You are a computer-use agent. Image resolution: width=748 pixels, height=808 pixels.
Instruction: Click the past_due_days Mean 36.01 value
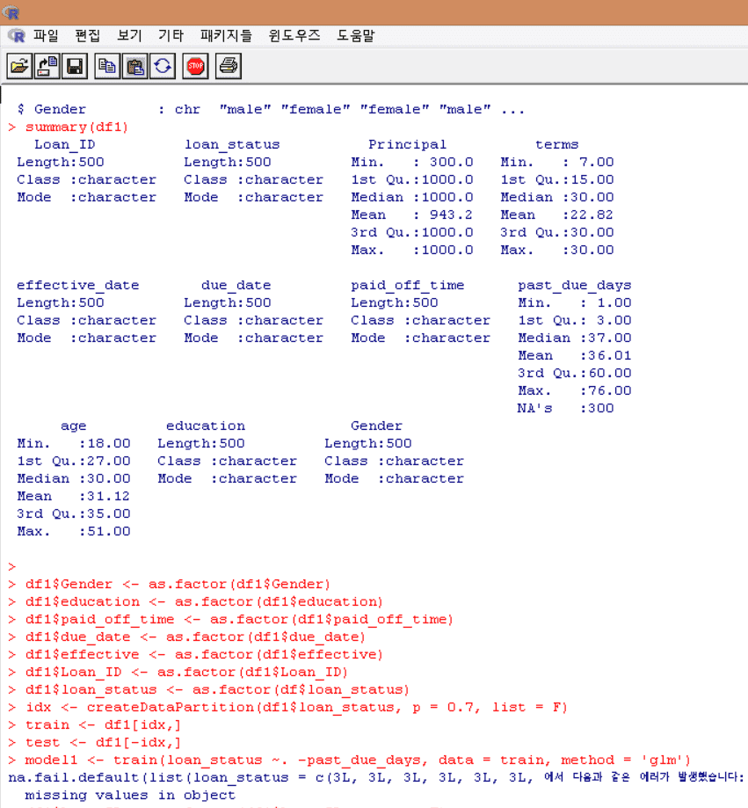610,355
